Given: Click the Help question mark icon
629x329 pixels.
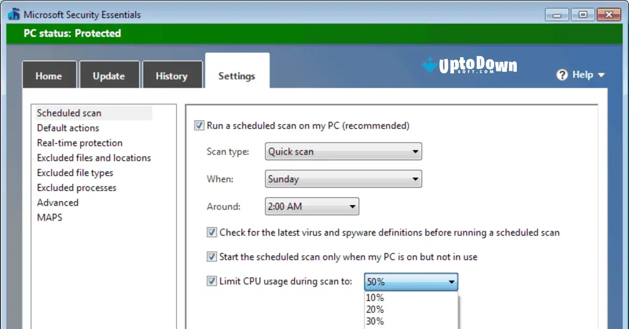Looking at the screenshot, I should coord(562,75).
